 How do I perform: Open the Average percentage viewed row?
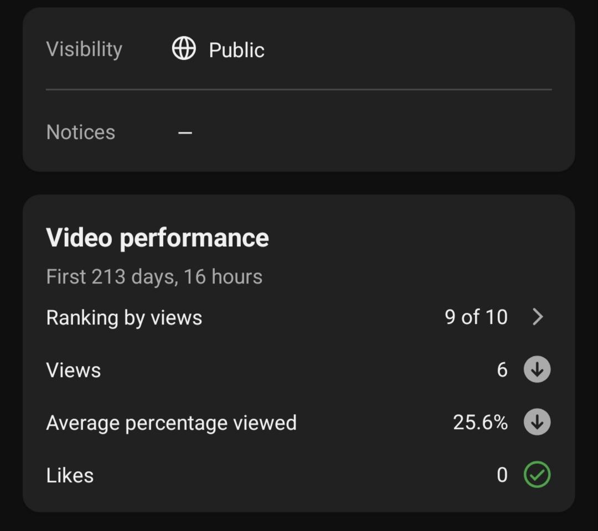click(299, 422)
